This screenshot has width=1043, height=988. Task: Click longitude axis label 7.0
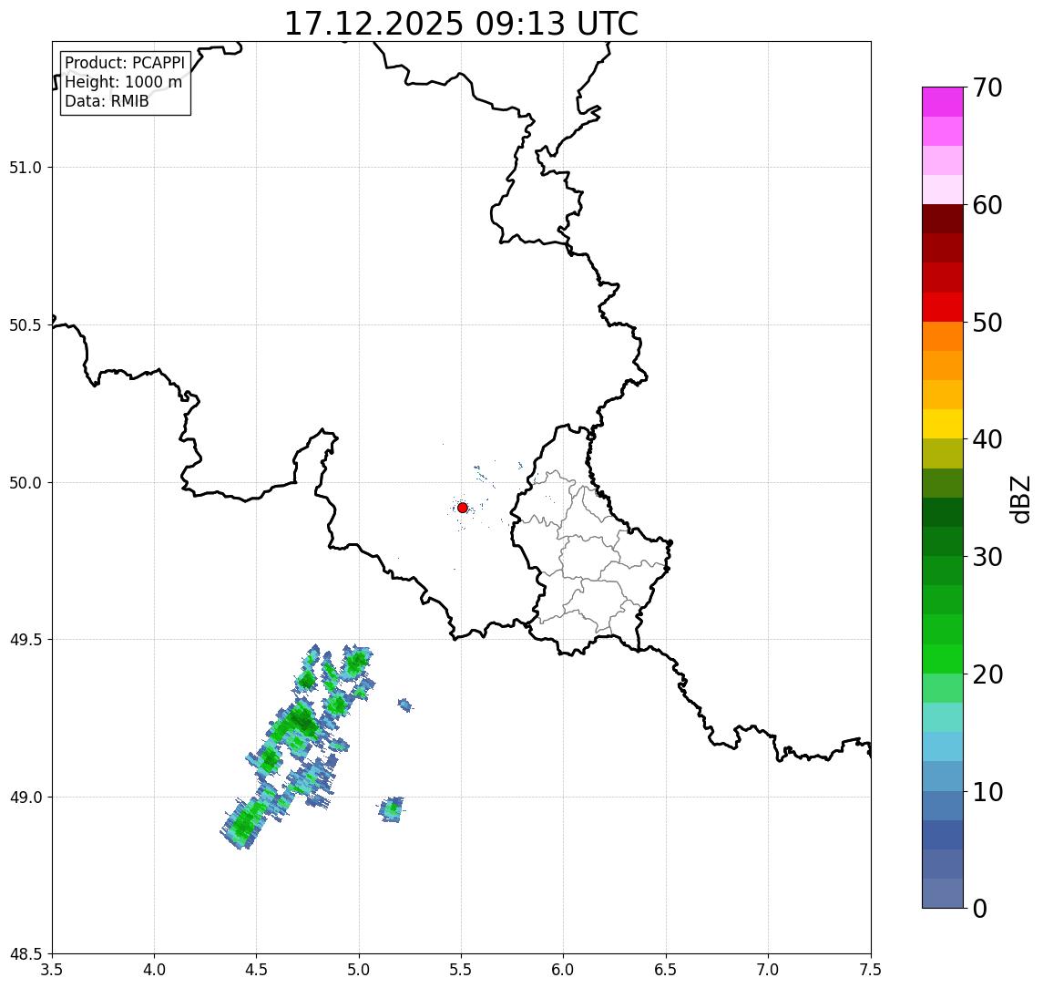769,970
